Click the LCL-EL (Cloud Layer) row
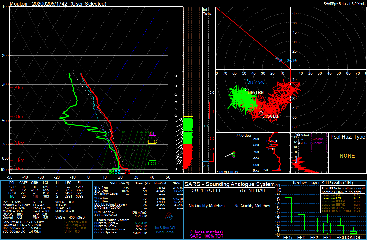 (x=138, y=205)
